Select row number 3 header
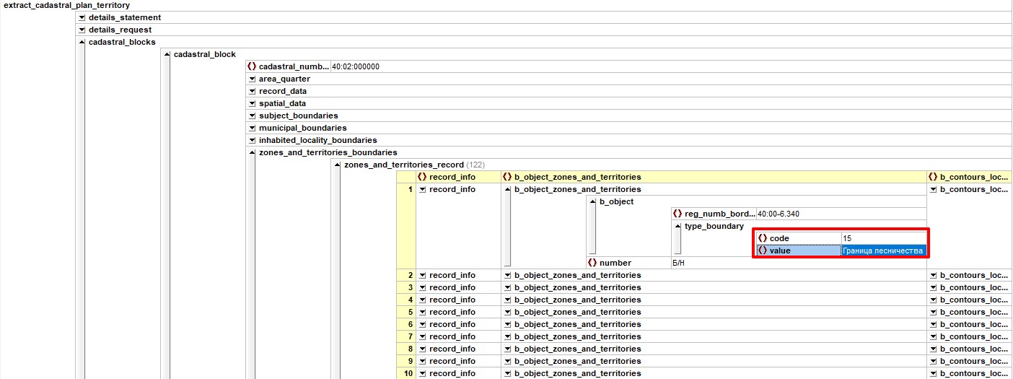 pos(406,287)
